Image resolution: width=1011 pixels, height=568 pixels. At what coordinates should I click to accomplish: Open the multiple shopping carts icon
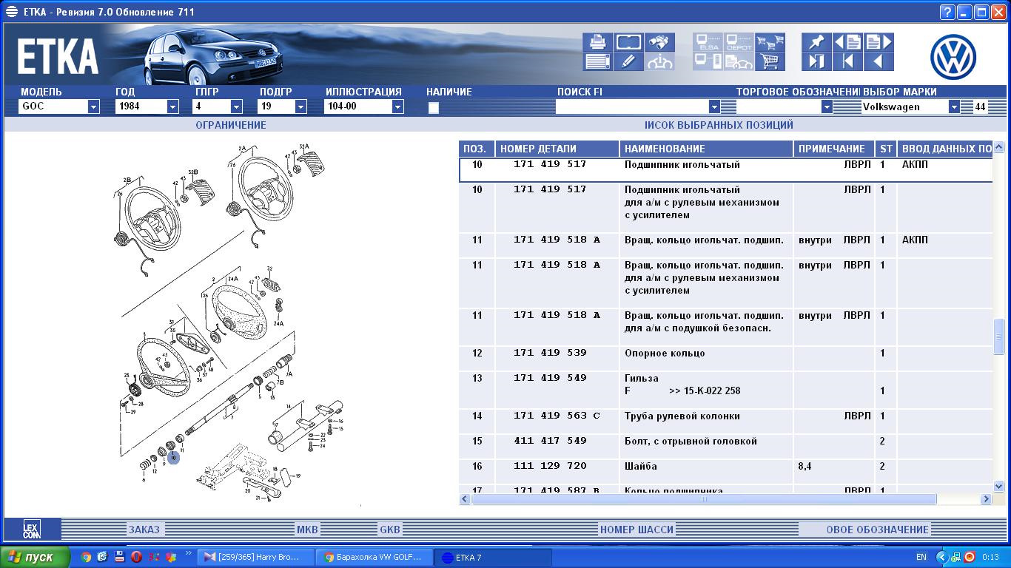tap(770, 42)
